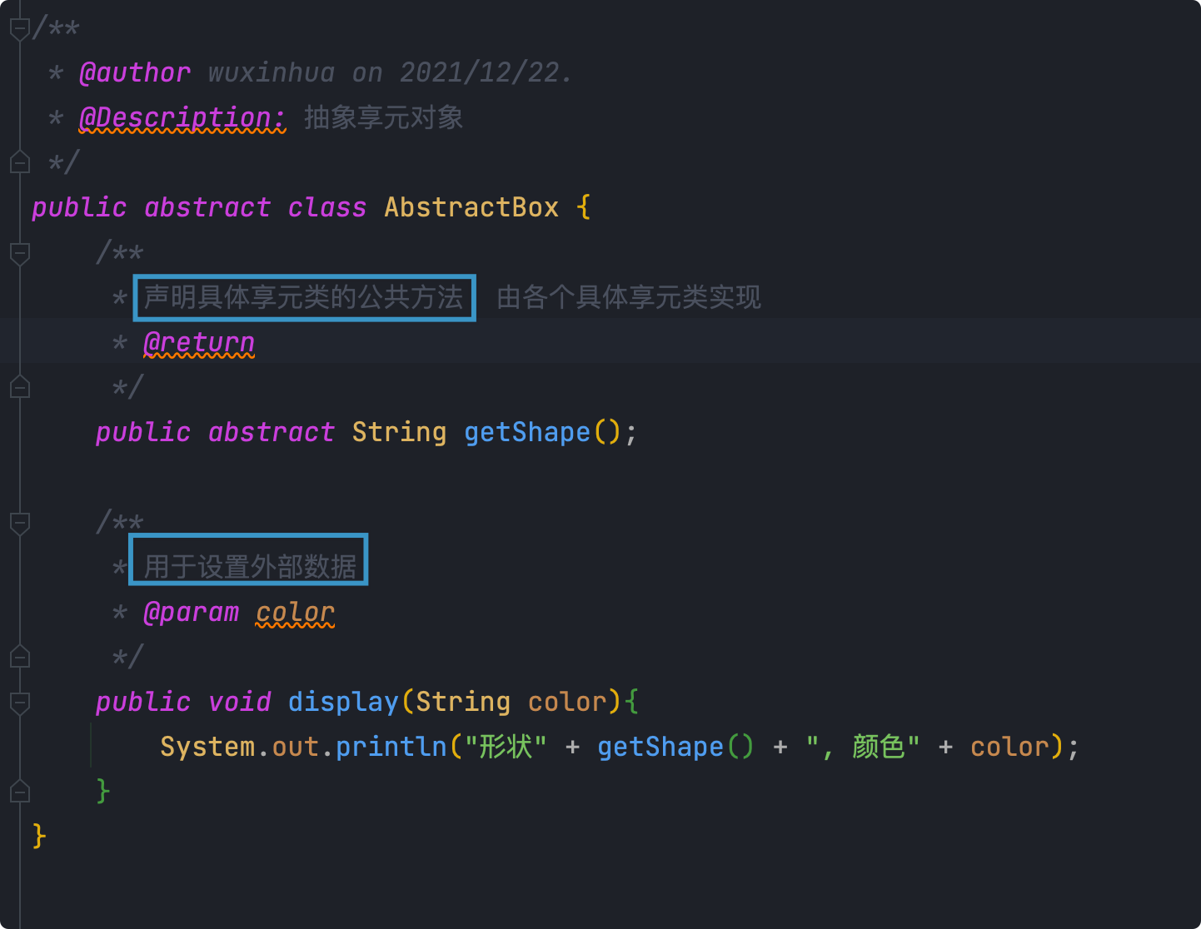Place cursor on the display method name

point(343,702)
